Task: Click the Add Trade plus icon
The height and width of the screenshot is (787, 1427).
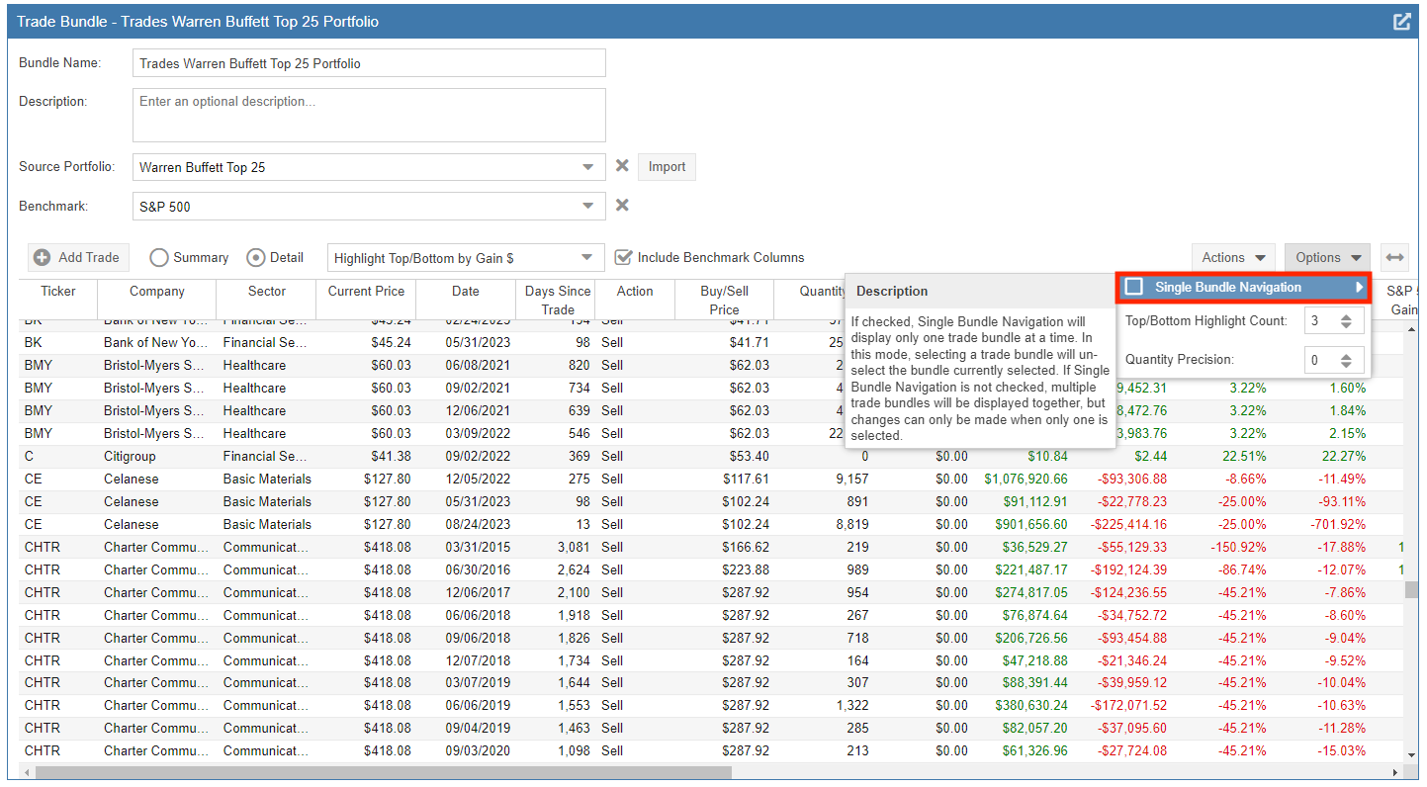Action: point(43,257)
